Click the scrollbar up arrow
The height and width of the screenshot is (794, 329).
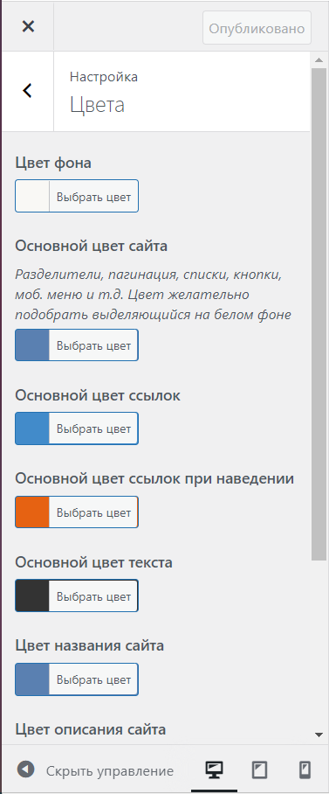tap(319, 60)
